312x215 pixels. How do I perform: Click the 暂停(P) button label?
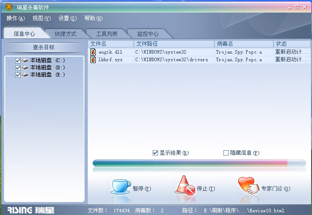[x=142, y=188]
